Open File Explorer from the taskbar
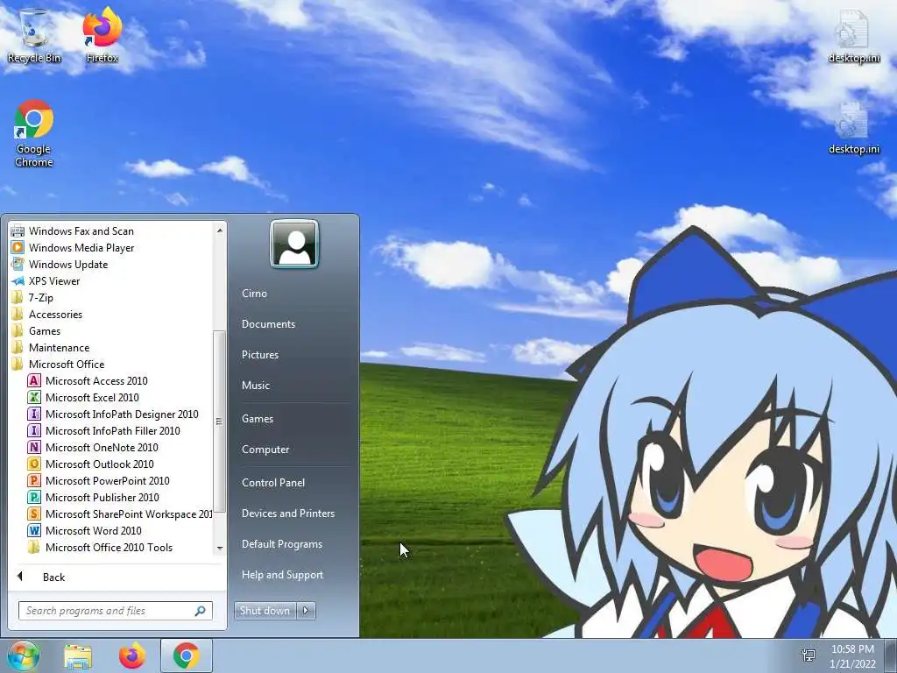This screenshot has width=897, height=673. coord(78,656)
